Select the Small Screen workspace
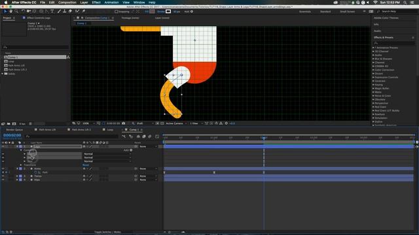Screen dimensions: 419x235 click(x=348, y=12)
